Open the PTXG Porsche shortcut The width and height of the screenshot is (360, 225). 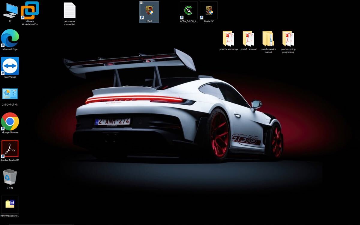tap(149, 11)
